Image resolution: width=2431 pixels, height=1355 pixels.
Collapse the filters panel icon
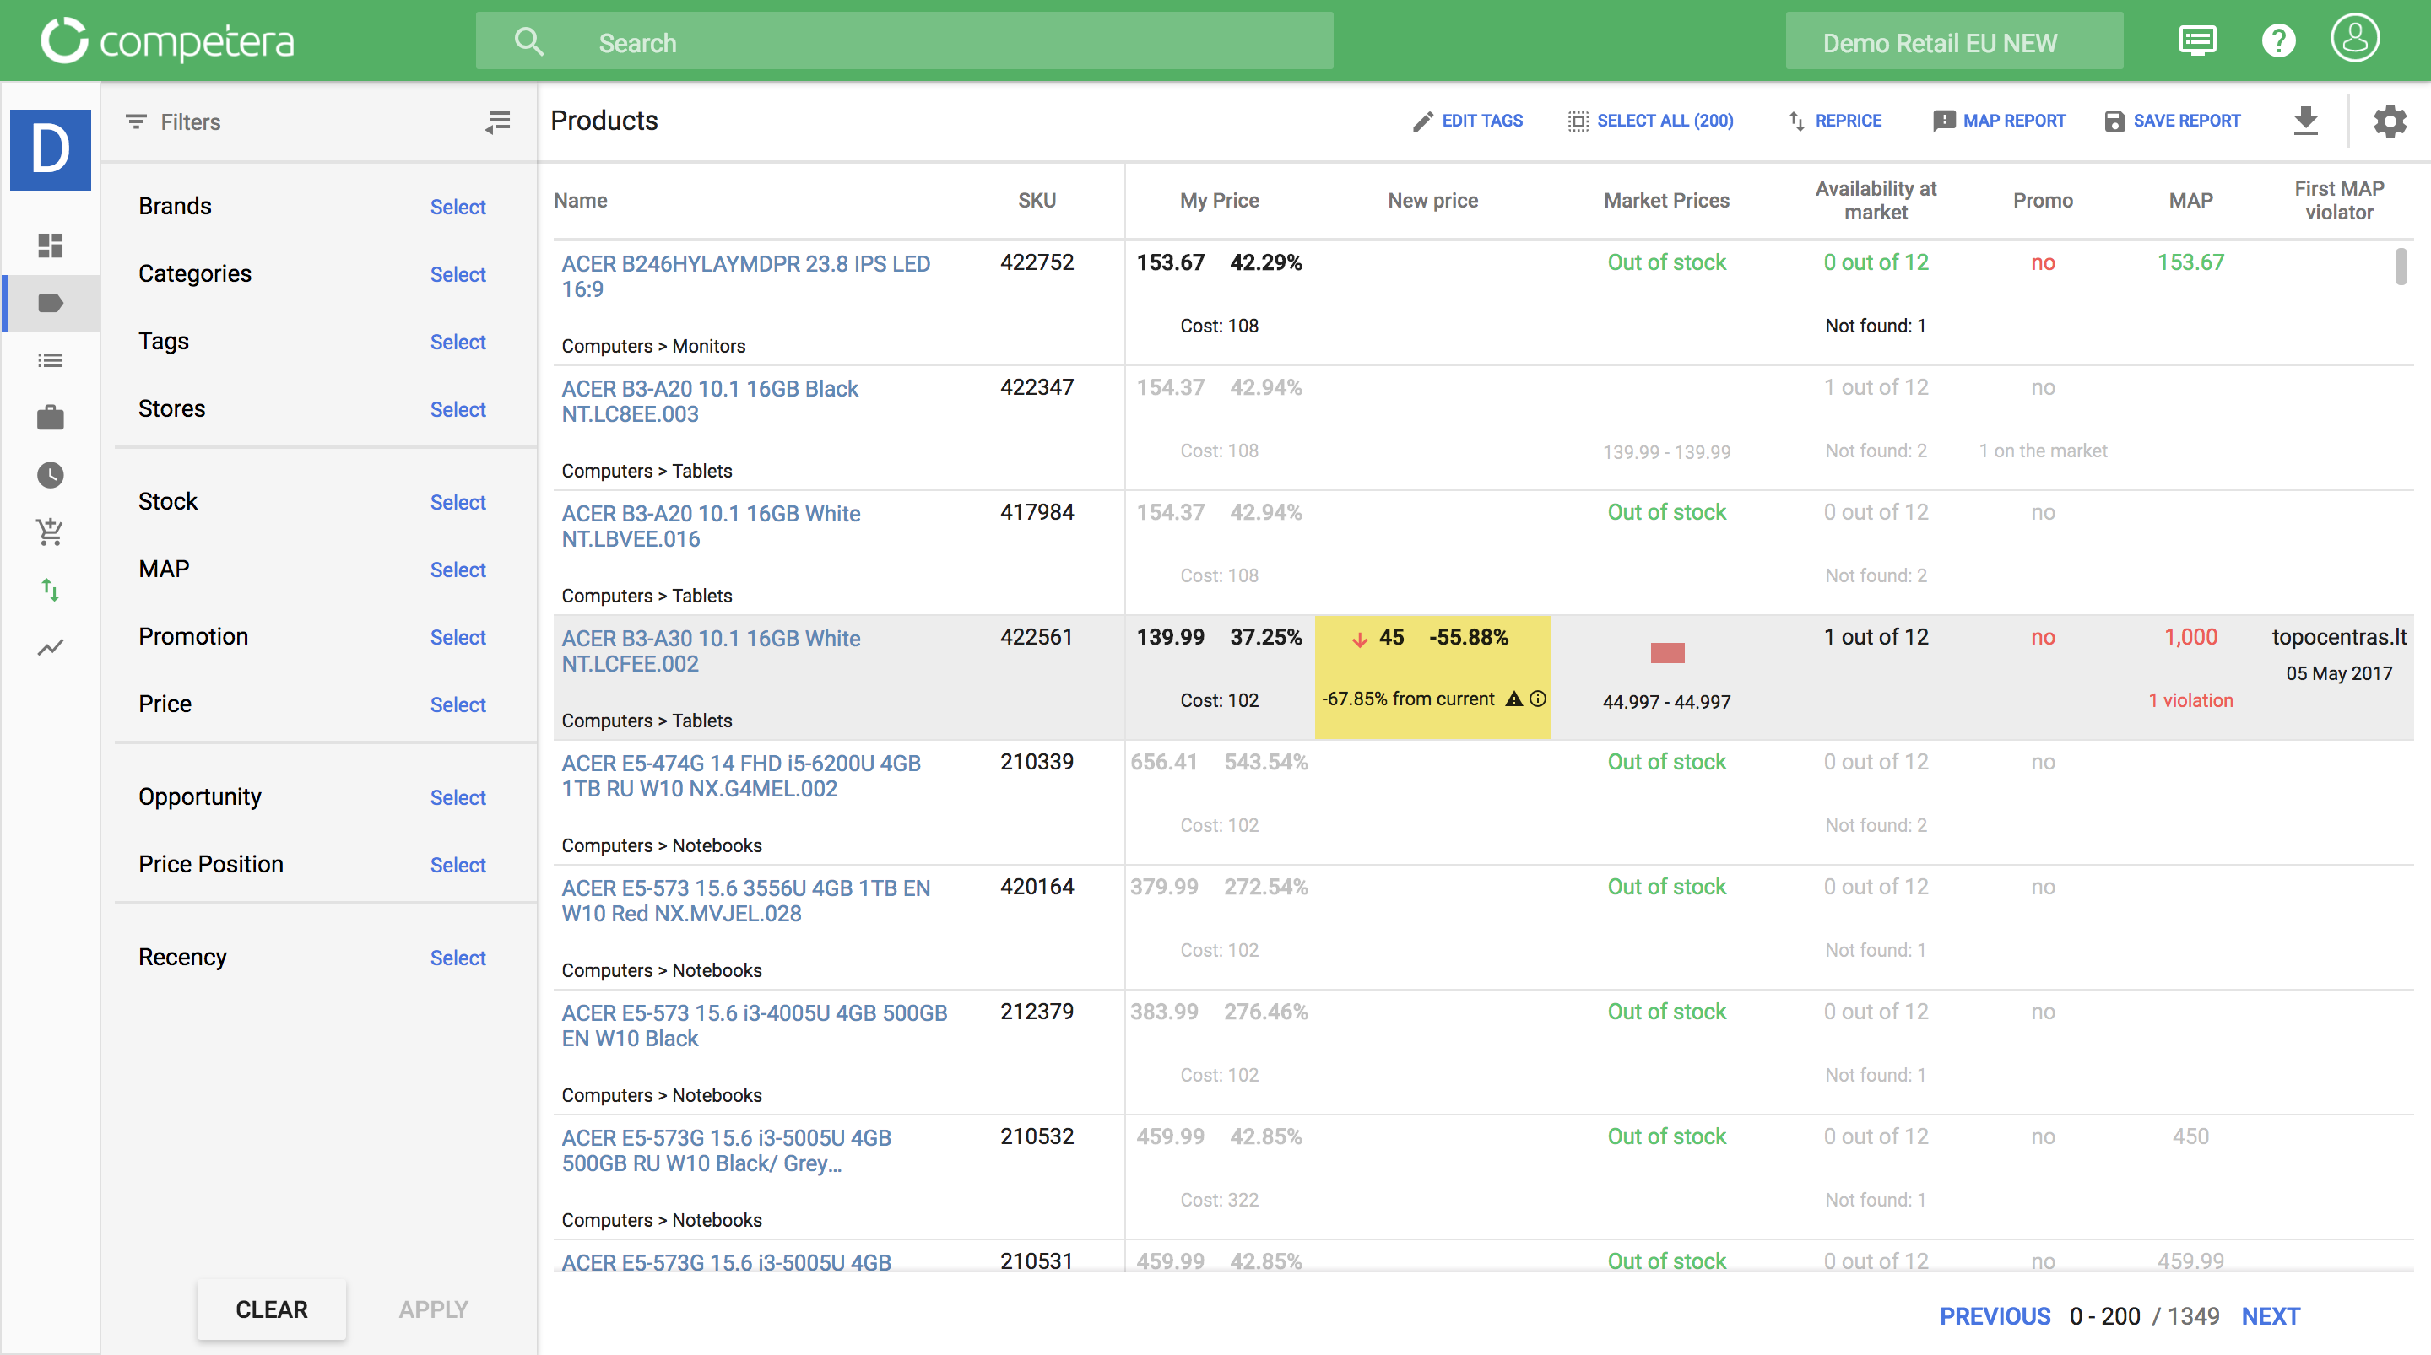click(497, 121)
